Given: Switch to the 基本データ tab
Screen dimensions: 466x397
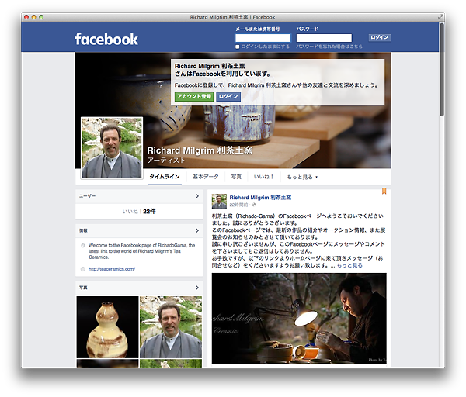Looking at the screenshot, I should 206,177.
